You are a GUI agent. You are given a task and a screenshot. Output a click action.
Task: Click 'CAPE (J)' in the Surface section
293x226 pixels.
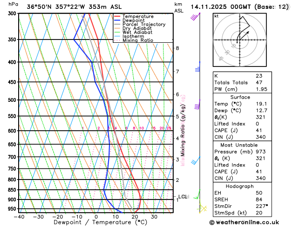226,131
